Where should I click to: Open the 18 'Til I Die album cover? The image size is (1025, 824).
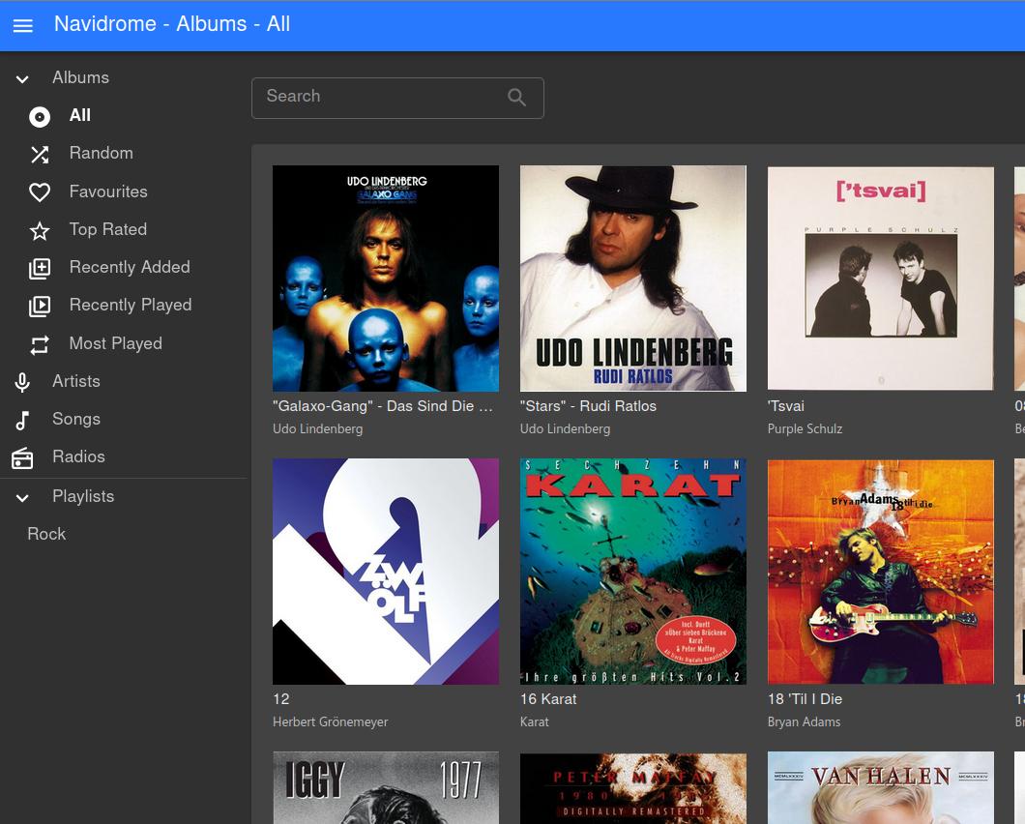880,571
